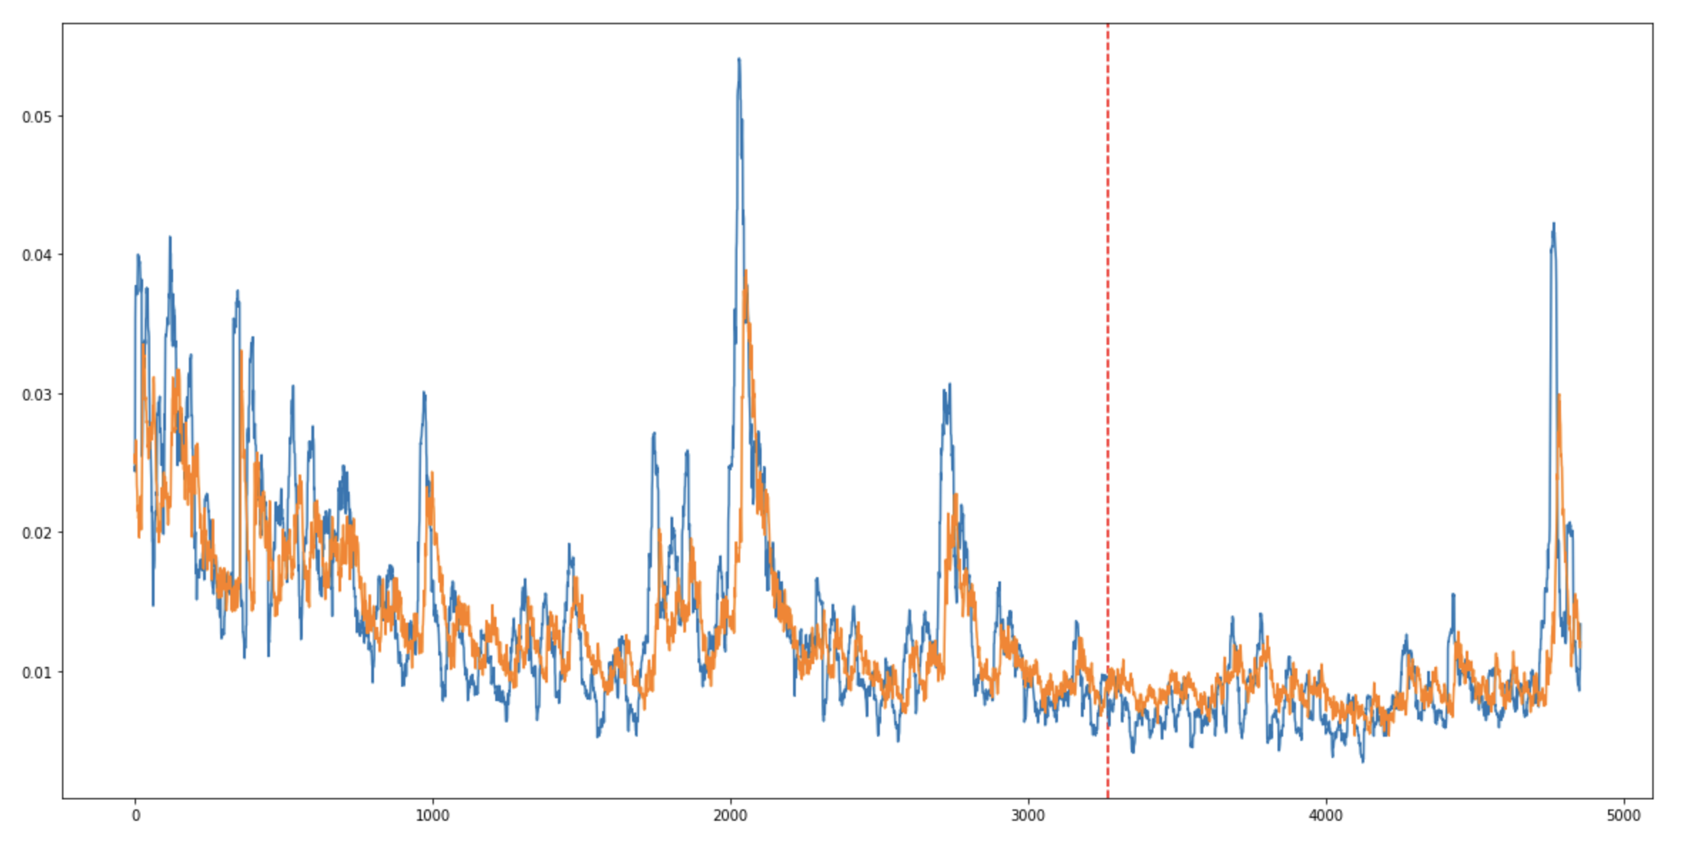The width and height of the screenshot is (1700, 845).
Task: Click the x-axis tick label 5000
Action: pos(1624,816)
